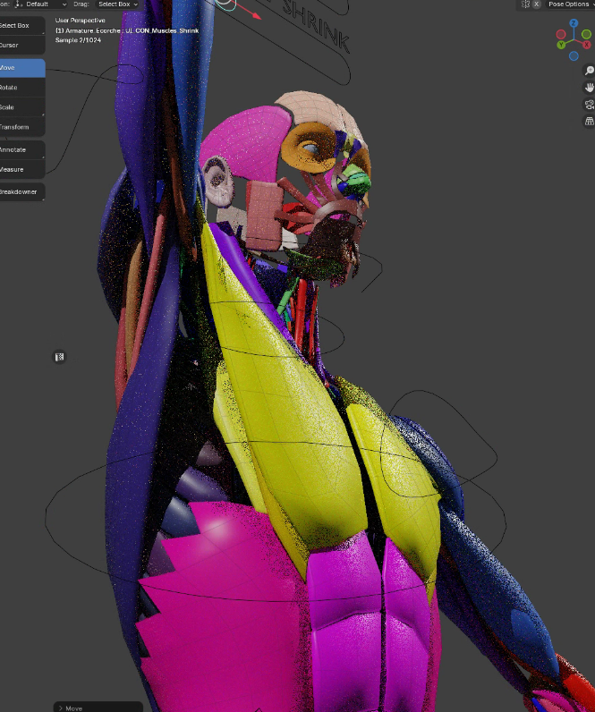Toggle perspective/orthographic grid icon
Viewport: 595px width, 712px height.
tap(589, 122)
